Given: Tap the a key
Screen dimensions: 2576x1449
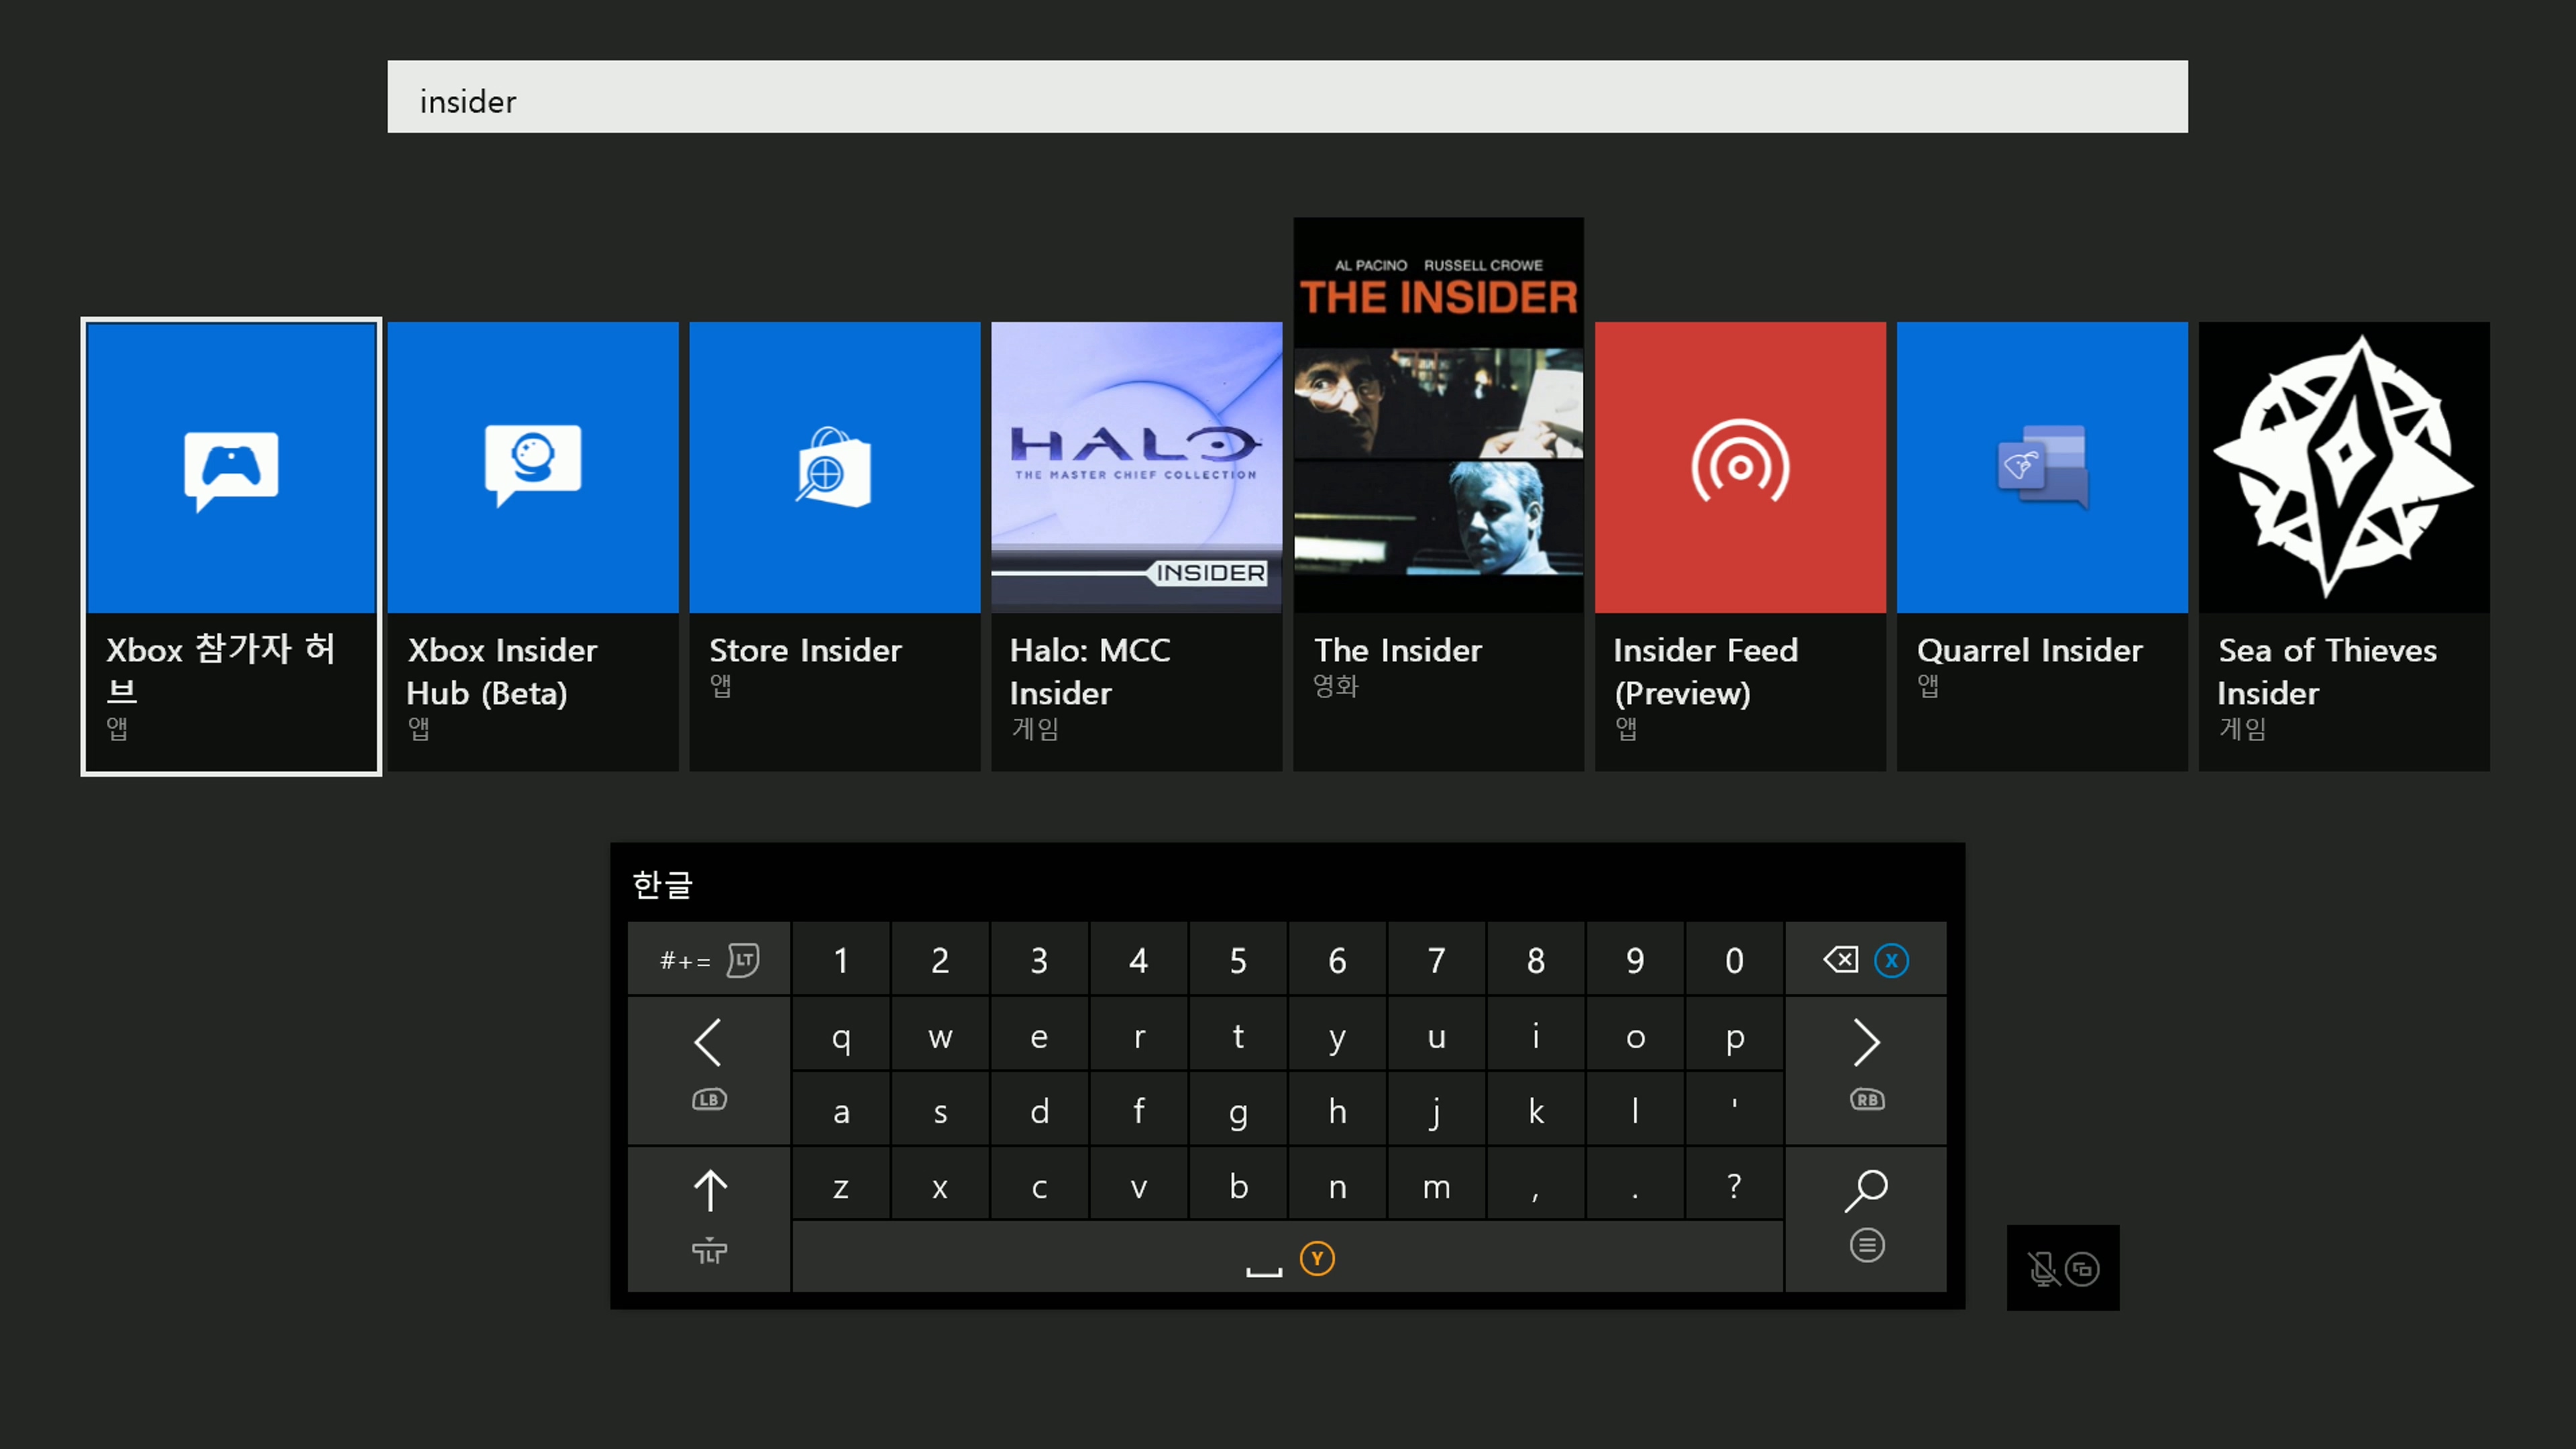Looking at the screenshot, I should point(841,1110).
